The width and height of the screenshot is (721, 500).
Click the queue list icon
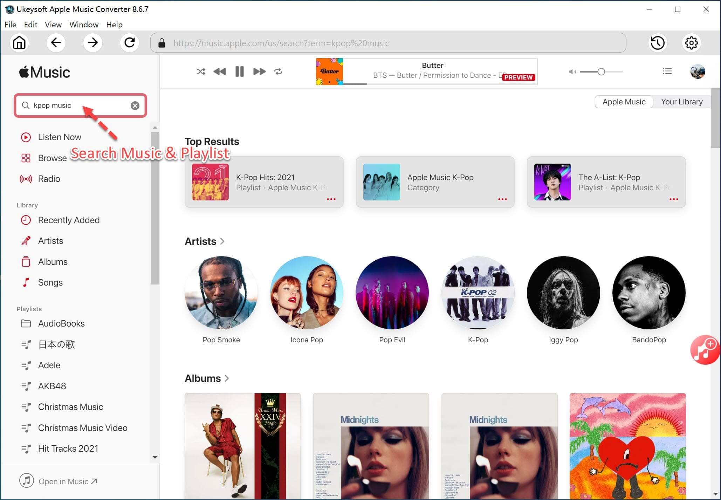[x=668, y=71]
